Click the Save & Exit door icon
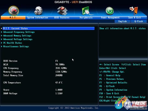This screenshot has width=148, height=111. 134,11
